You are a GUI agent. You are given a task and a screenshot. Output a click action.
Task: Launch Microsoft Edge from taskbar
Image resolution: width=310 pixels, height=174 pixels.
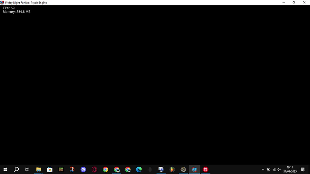pyautogui.click(x=139, y=170)
